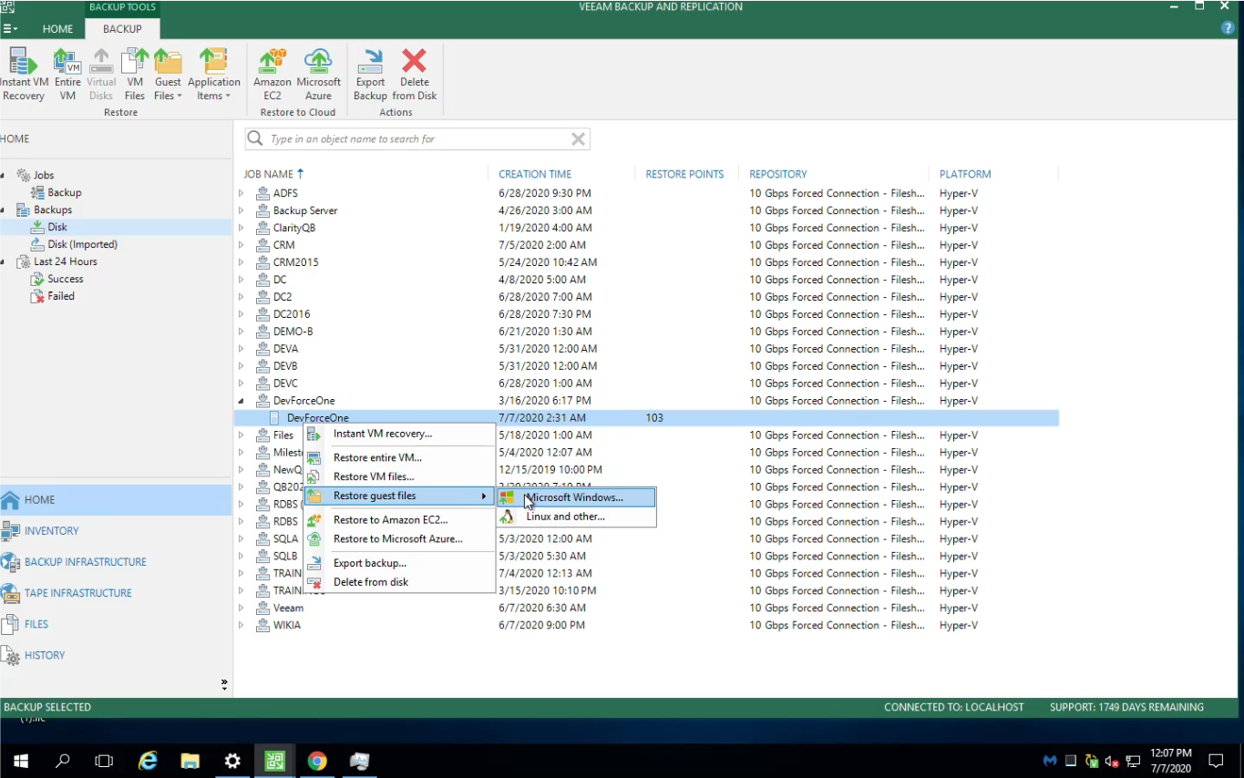Focus the object name search field
This screenshot has height=778, width=1244.
coord(417,139)
